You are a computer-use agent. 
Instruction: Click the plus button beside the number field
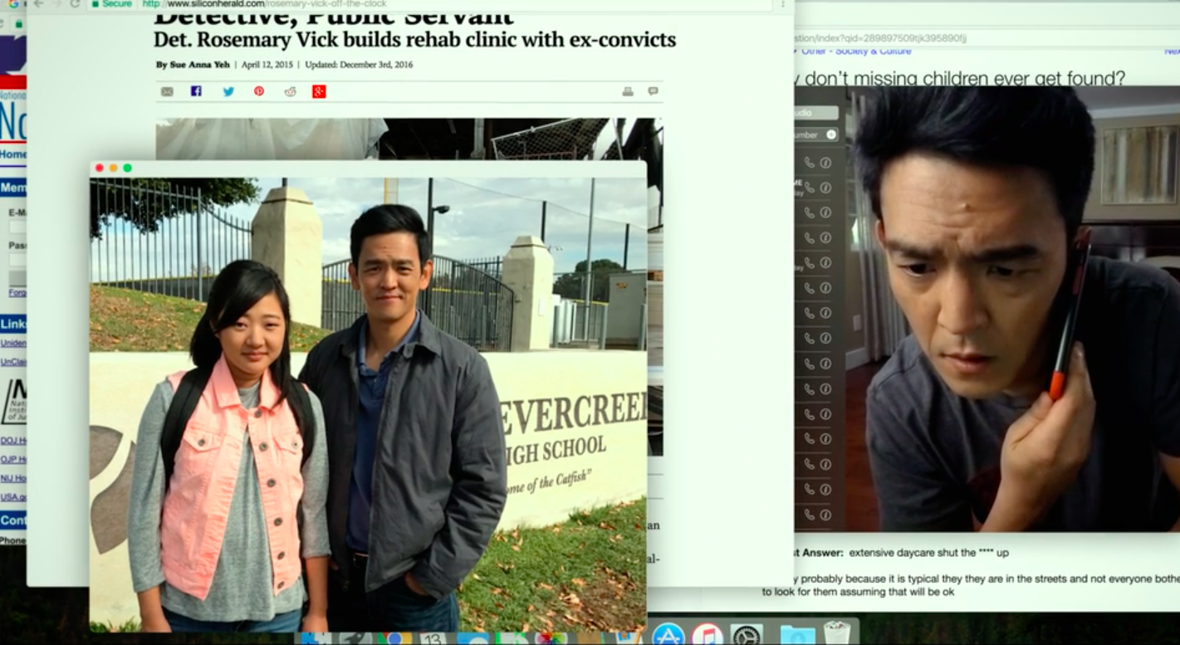tap(830, 134)
